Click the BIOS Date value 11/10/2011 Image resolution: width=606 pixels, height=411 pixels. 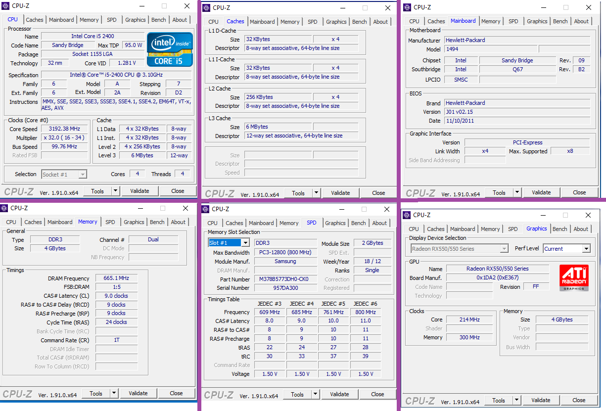[517, 121]
